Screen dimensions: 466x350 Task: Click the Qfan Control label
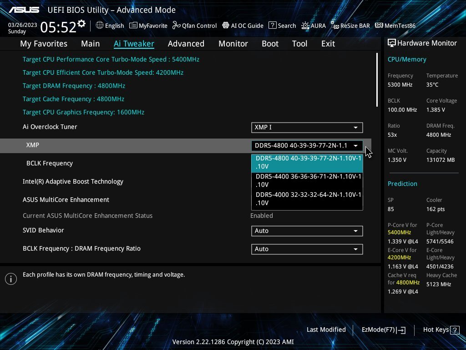(x=199, y=26)
